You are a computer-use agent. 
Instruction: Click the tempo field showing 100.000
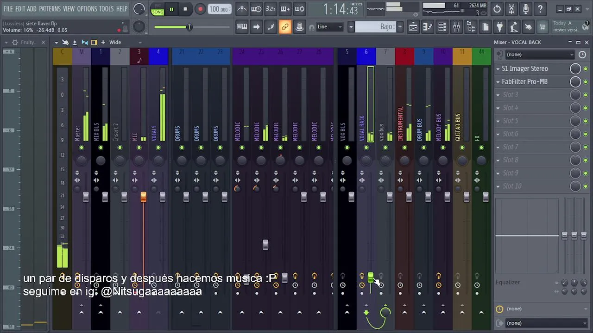click(x=219, y=9)
